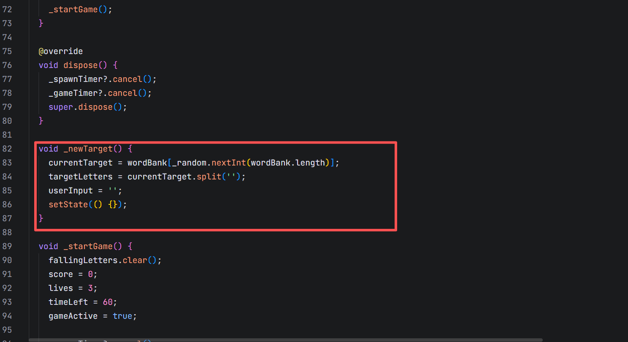Click wordBank.length inside nextInt parentheses
The height and width of the screenshot is (342, 628).
pos(288,163)
